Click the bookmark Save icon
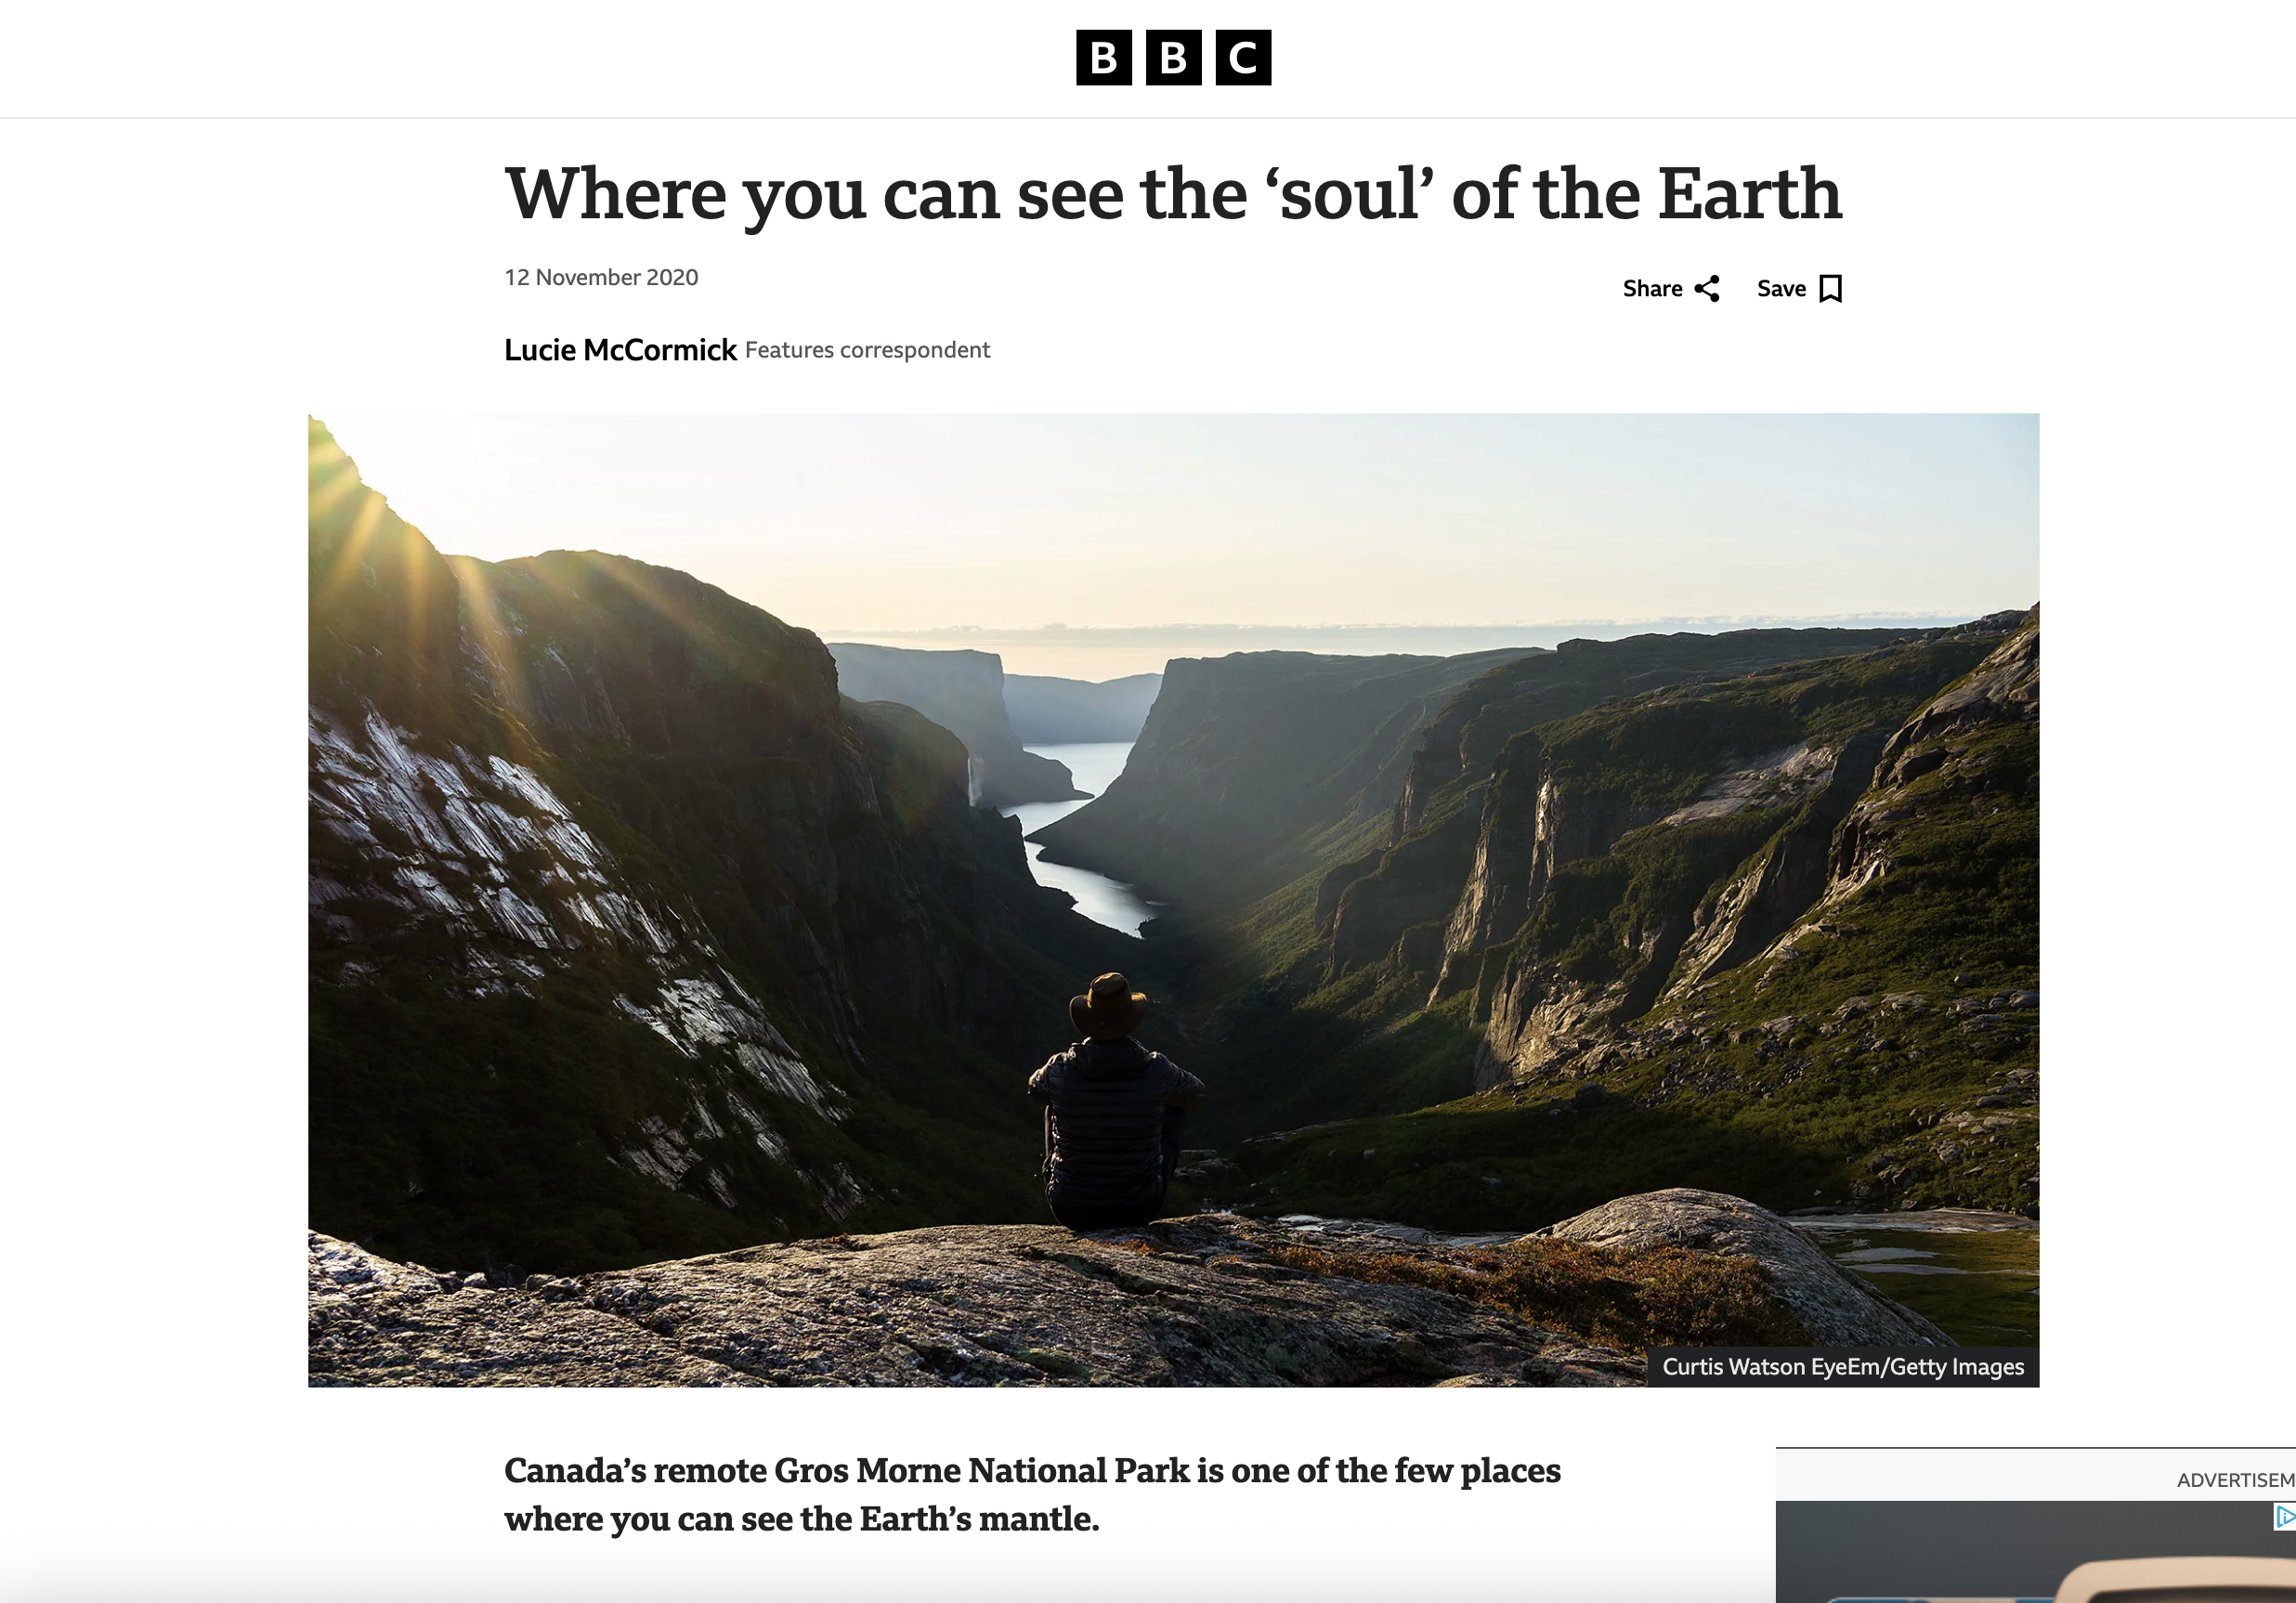2296x1603 pixels. pos(1831,289)
